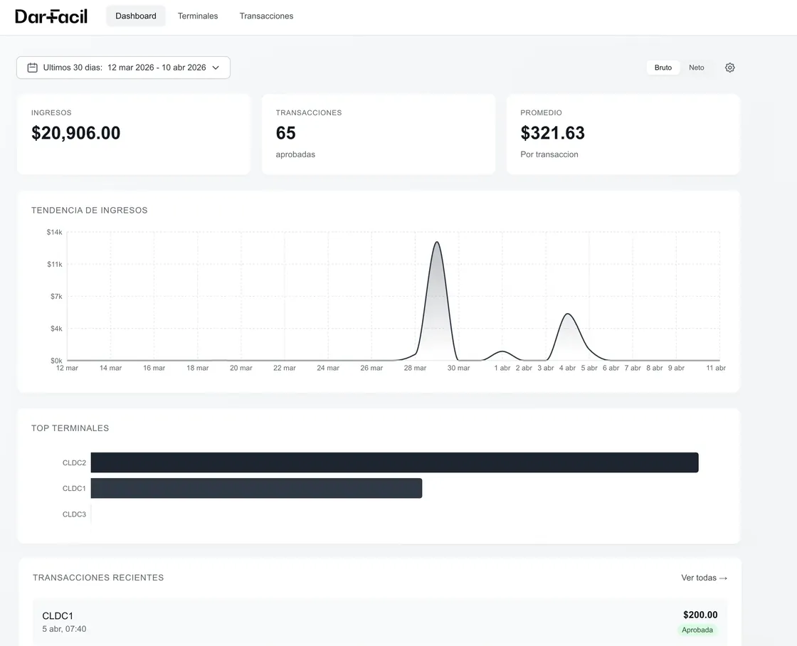Click the 29 mar peak on chart
Image resolution: width=797 pixels, height=646 pixels.
(x=437, y=243)
